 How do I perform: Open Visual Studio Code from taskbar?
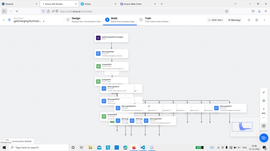click(143, 147)
